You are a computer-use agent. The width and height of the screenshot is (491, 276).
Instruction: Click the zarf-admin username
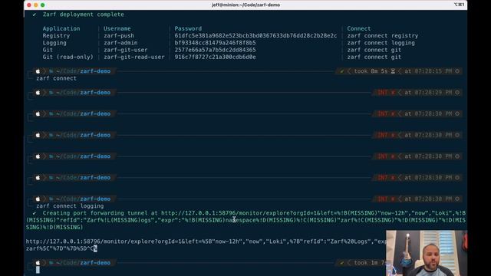120,43
